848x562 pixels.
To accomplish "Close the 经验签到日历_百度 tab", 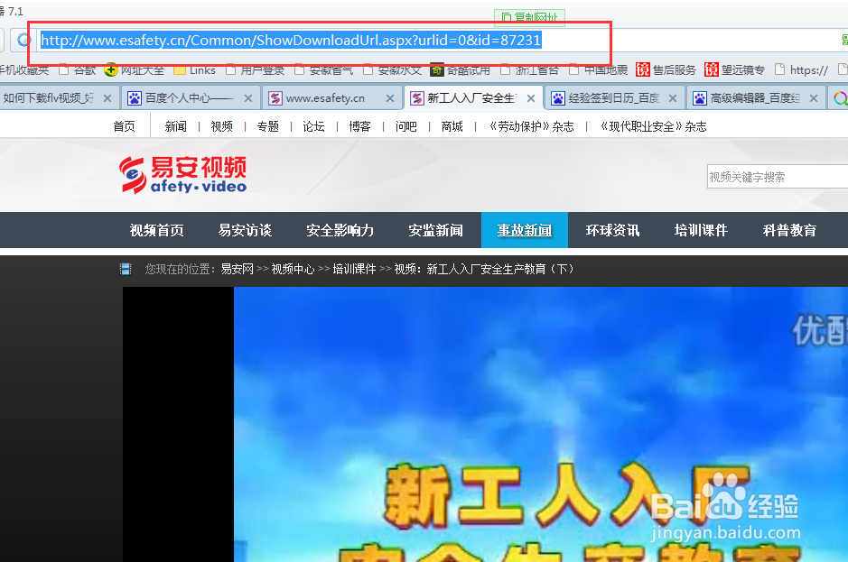I will coord(673,98).
